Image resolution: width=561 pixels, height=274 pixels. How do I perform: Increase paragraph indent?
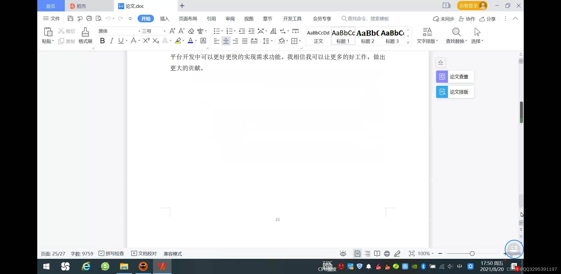(251, 31)
